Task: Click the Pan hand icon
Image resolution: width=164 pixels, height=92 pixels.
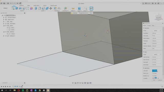Action: coord(78,83)
